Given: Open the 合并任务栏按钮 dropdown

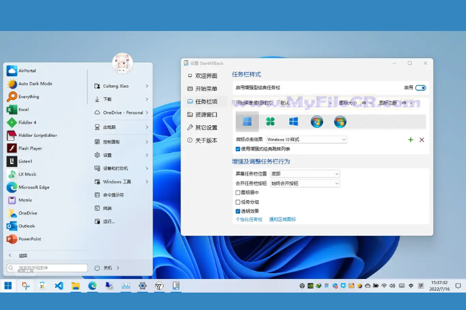Looking at the screenshot, I should point(305,183).
